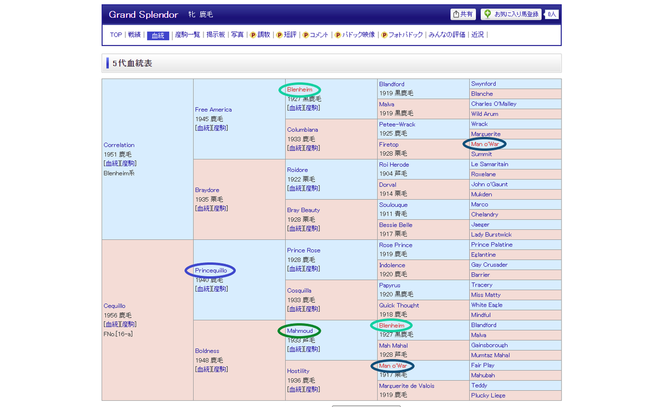The width and height of the screenshot is (671, 407).
Task: Open Roidore's horse page
Action: coord(298,170)
